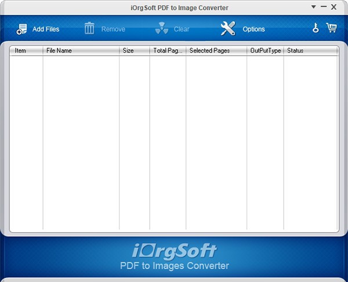Open the title bar dropdown triangle menu

[314, 7]
